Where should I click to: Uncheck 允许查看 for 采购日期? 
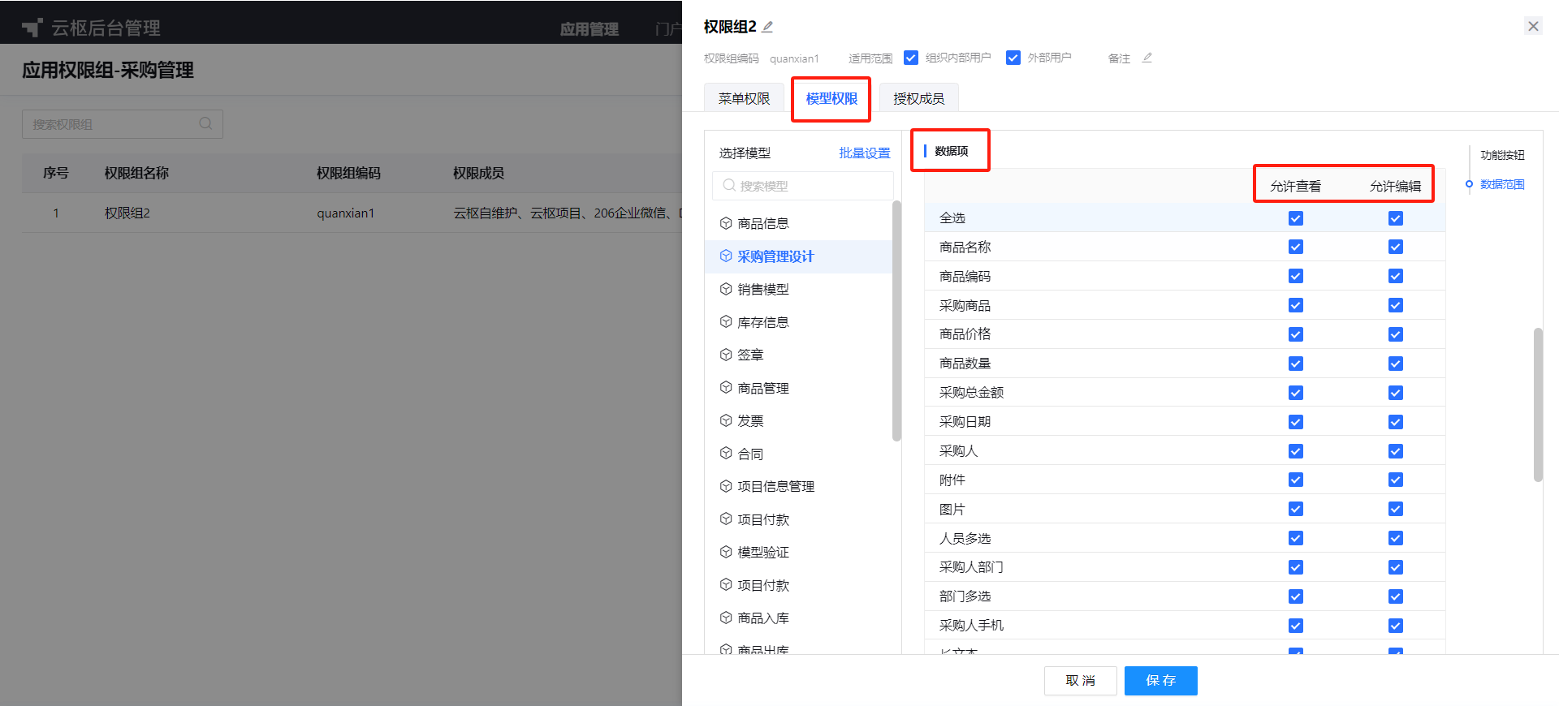pos(1296,422)
